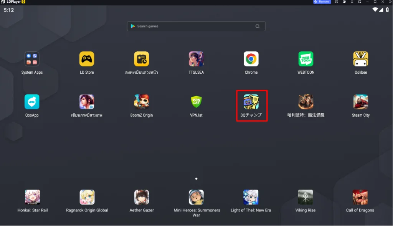Open the System Apps folder
The width and height of the screenshot is (393, 226).
click(x=32, y=59)
